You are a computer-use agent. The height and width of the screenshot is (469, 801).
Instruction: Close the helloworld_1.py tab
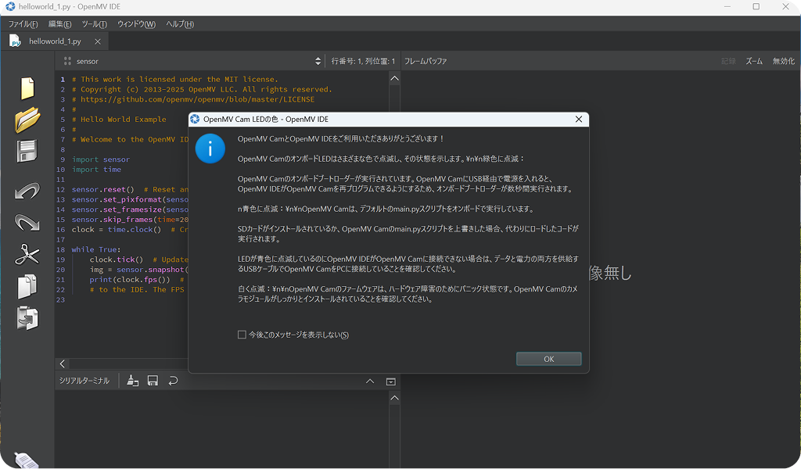pyautogui.click(x=98, y=41)
